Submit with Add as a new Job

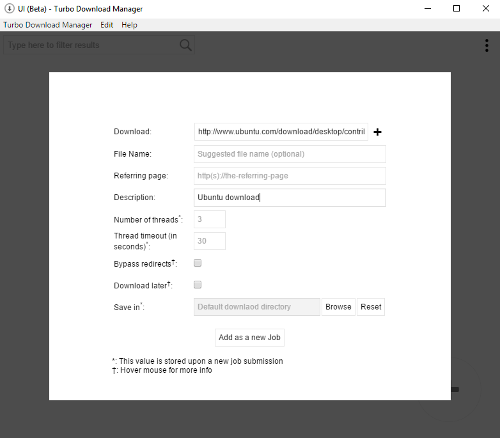249,338
